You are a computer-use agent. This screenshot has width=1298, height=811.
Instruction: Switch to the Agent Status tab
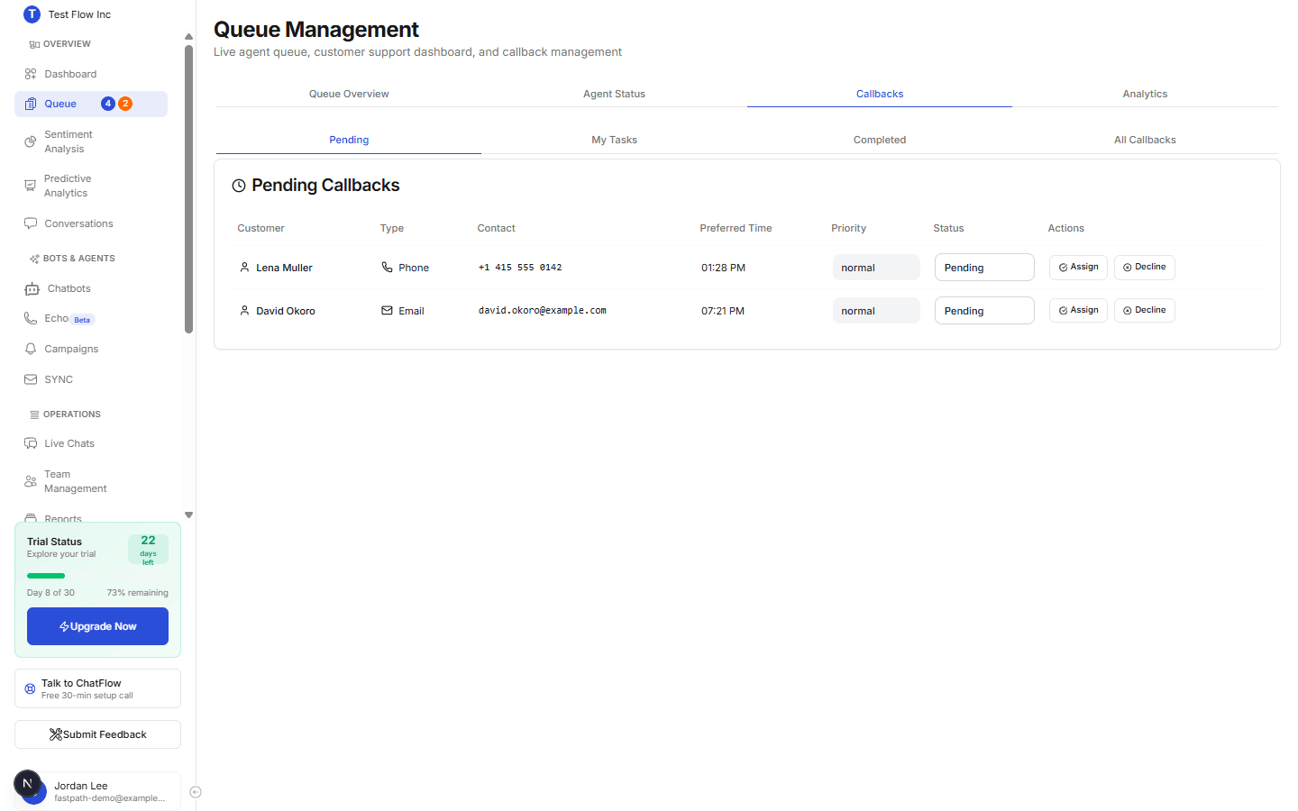coord(614,94)
